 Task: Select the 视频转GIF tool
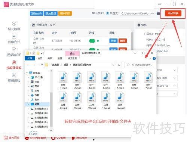(x=14, y=52)
